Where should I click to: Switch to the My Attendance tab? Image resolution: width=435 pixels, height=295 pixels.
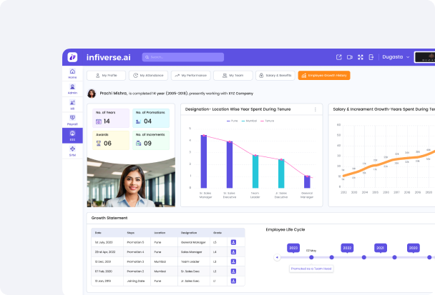[148, 75]
